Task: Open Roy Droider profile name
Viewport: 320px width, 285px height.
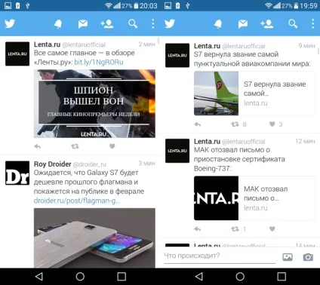Action: click(x=53, y=164)
